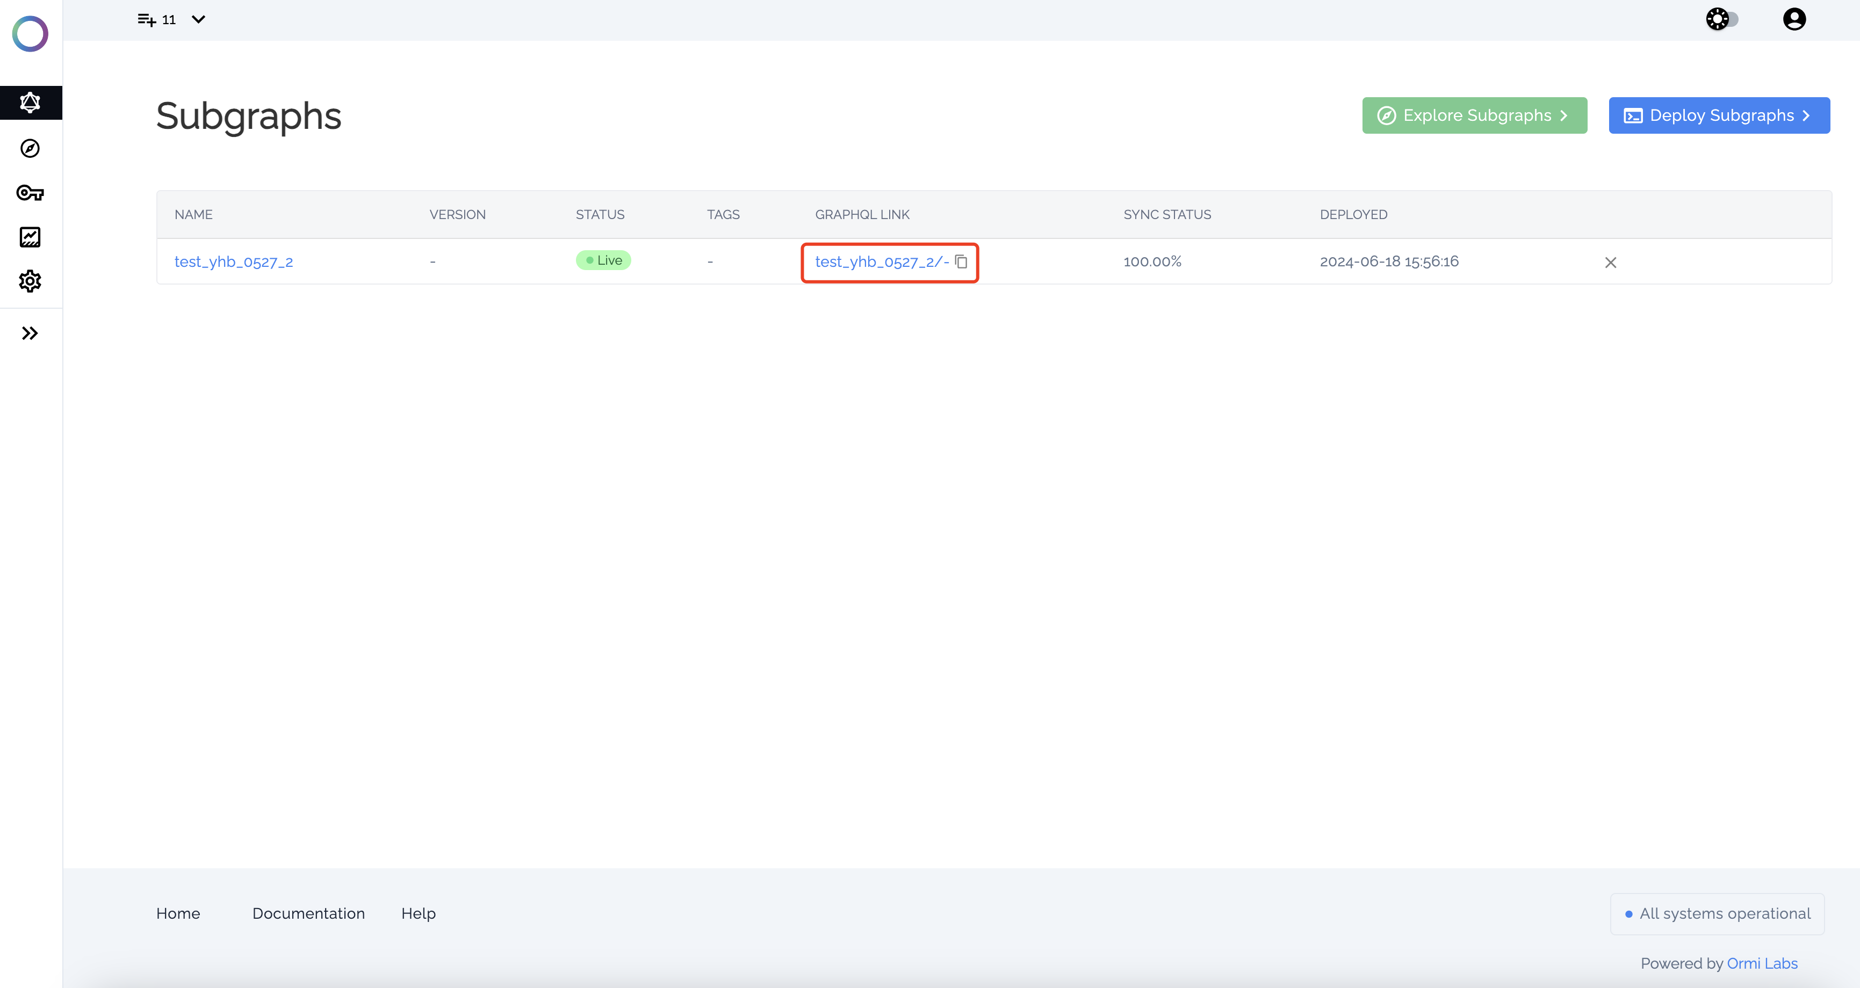The width and height of the screenshot is (1860, 988).
Task: Open the Help footer link
Action: [x=418, y=914]
